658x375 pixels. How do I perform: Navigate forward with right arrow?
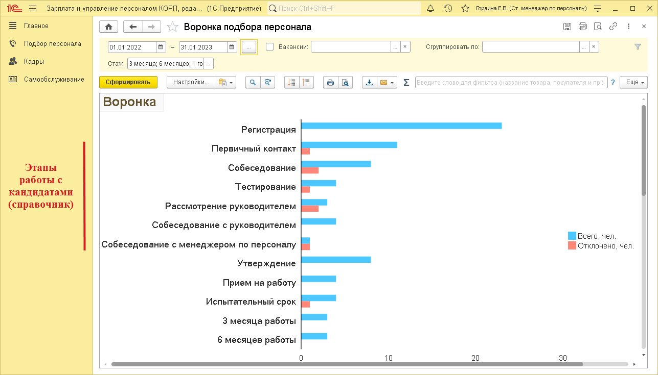click(151, 27)
